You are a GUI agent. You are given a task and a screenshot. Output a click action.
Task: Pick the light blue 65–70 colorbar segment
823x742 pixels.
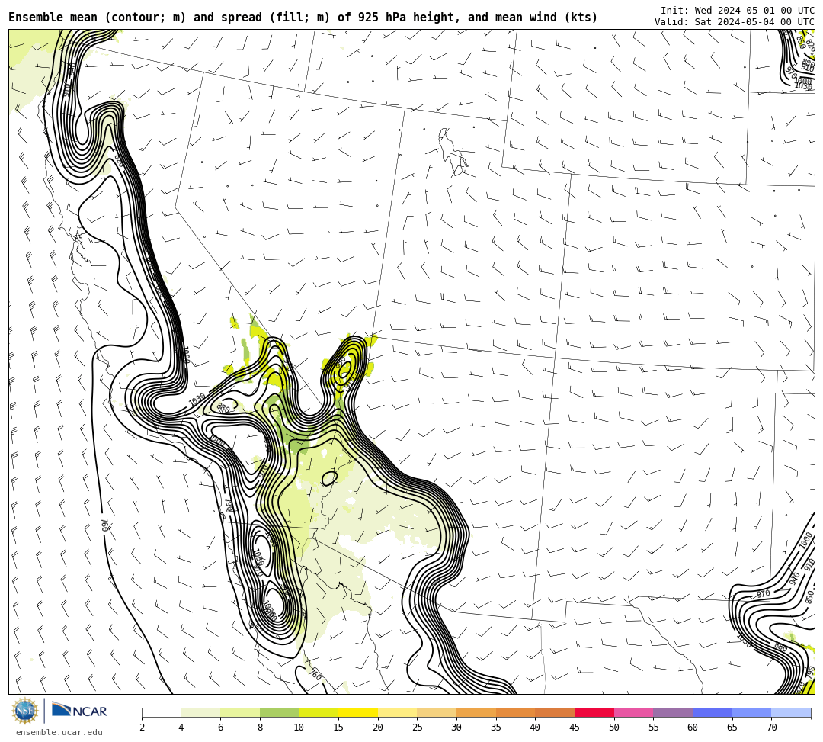(751, 713)
